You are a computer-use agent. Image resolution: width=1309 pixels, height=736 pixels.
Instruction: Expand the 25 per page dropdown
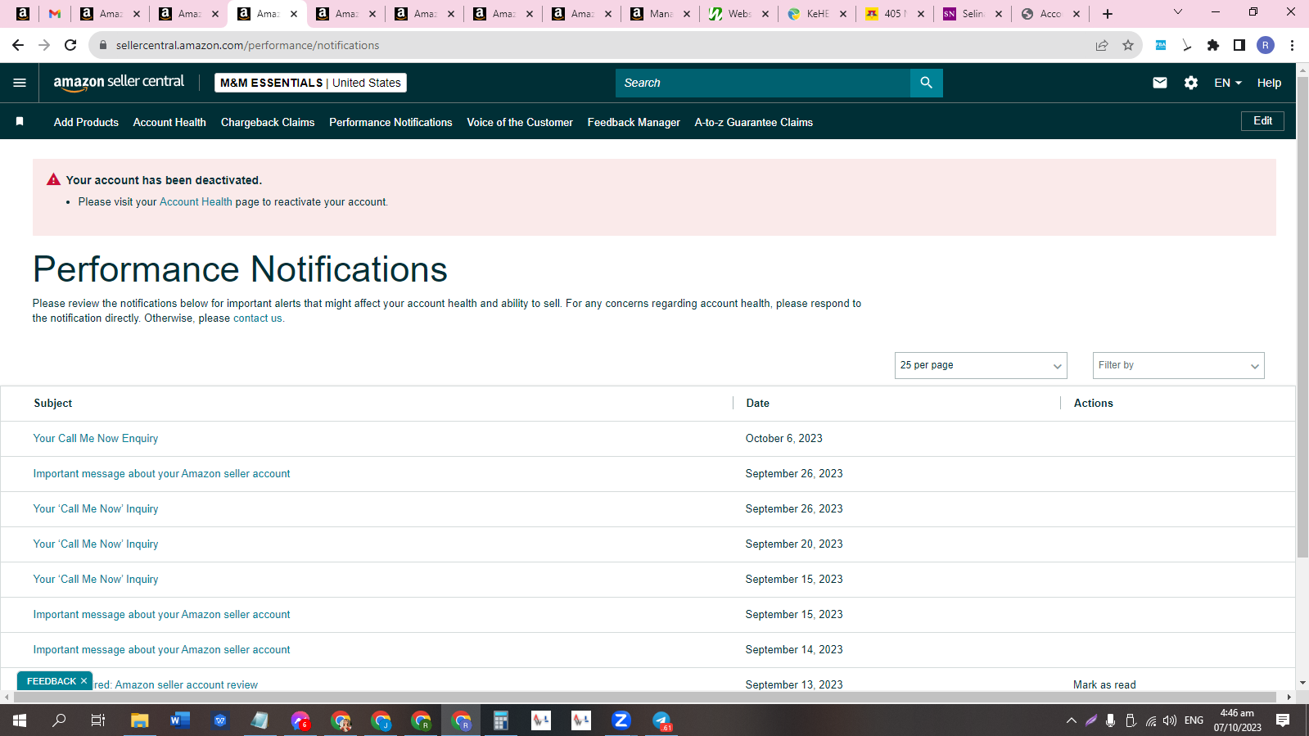coord(981,365)
